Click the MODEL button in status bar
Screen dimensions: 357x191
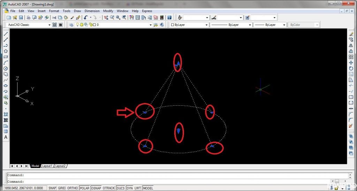click(x=148, y=188)
